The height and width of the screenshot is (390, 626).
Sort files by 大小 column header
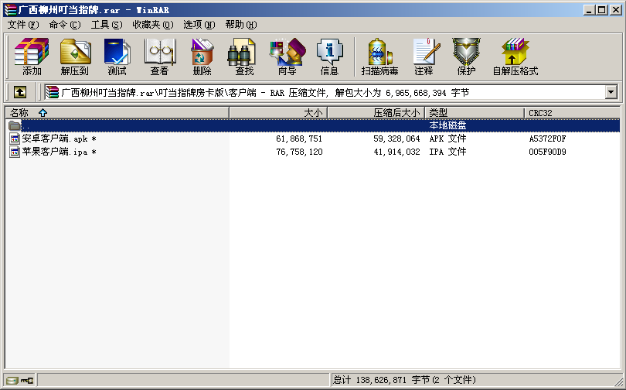[278, 113]
